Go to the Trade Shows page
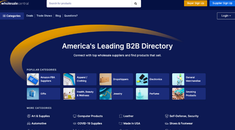 coord(44,16)
